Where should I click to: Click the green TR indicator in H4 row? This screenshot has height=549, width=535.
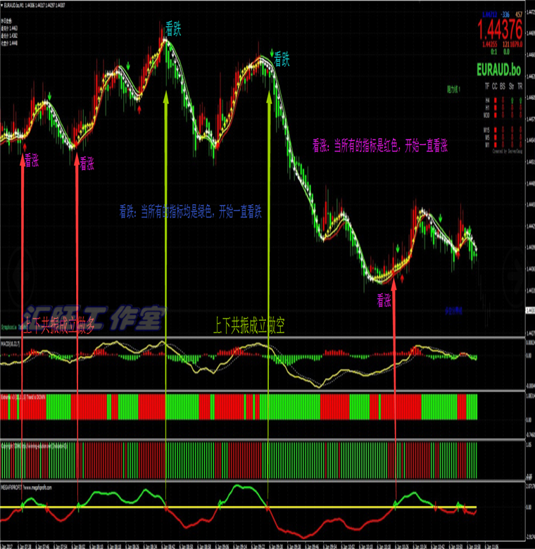(x=521, y=101)
